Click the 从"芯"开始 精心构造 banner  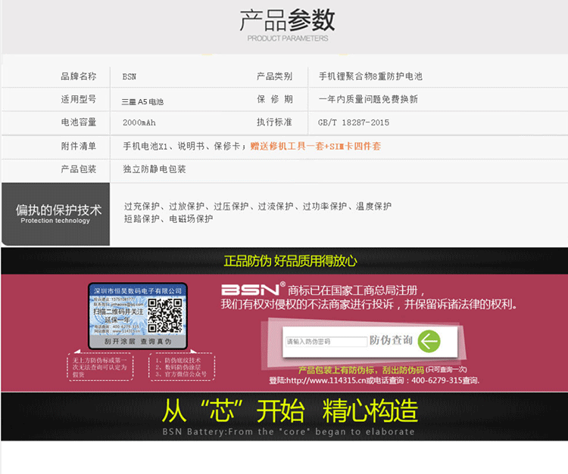pyautogui.click(x=289, y=412)
